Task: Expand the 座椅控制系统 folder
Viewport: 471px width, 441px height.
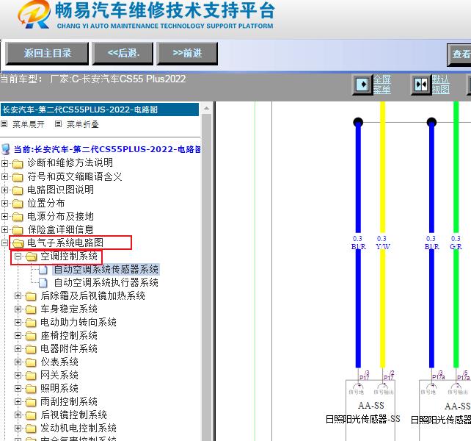Action: pos(18,336)
